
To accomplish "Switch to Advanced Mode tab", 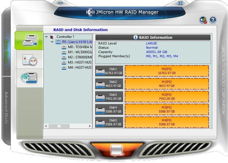I will pos(6,108).
